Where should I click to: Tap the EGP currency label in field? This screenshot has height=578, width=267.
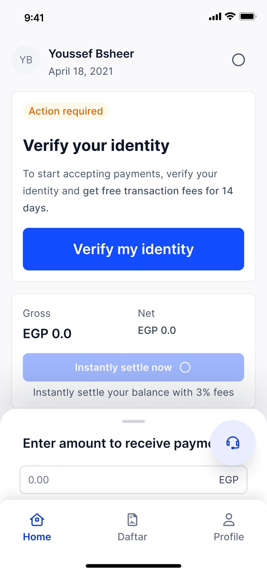[228, 480]
